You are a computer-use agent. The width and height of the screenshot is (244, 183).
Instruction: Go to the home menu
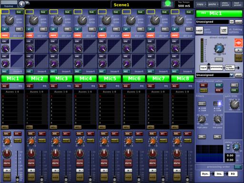click(x=9, y=6)
